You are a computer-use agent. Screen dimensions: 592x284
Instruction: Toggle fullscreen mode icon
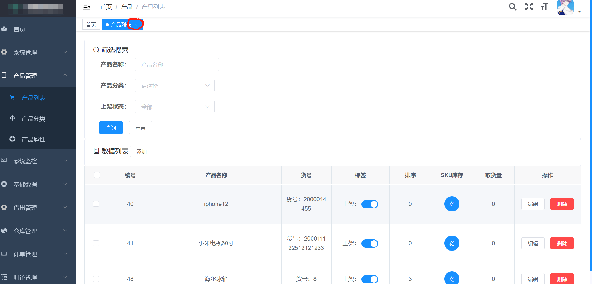[529, 7]
